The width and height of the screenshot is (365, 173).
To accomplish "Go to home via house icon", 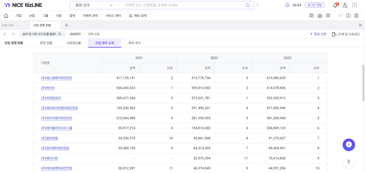I will point(6,16).
